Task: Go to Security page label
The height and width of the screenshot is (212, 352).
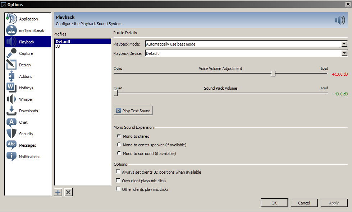Action: pyautogui.click(x=26, y=134)
